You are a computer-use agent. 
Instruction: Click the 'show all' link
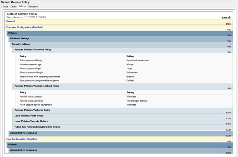[226, 17]
